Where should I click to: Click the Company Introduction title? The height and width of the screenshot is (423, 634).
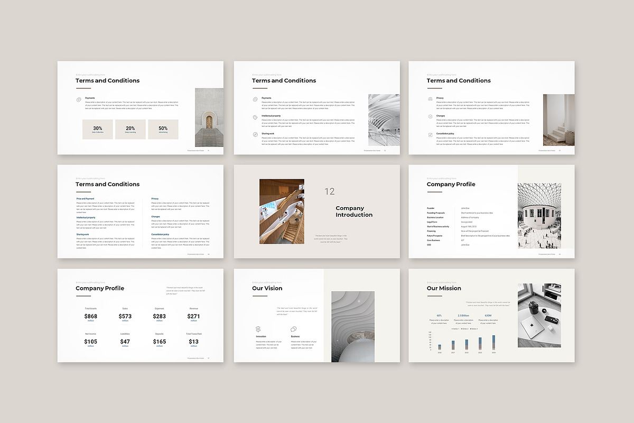pyautogui.click(x=354, y=212)
